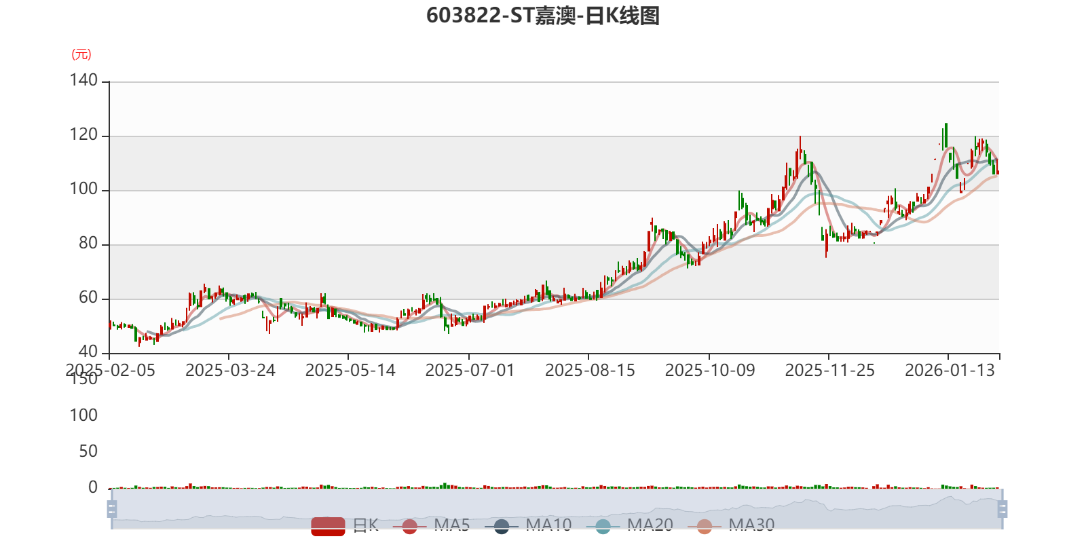Click the 50 volume axis label
Viewport: 1086px width, 543px height.
click(88, 451)
